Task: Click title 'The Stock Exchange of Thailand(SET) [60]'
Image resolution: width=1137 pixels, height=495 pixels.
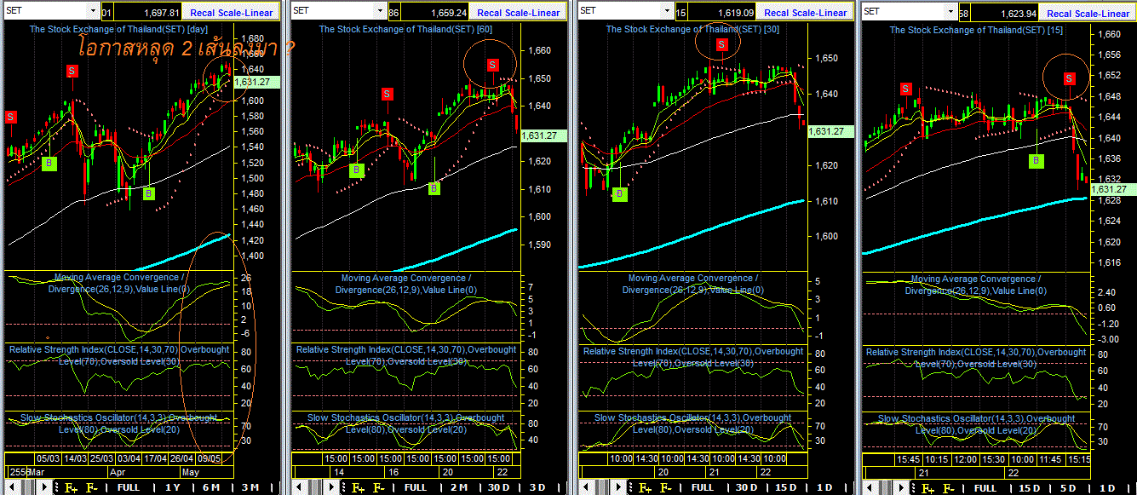Action: (x=405, y=29)
